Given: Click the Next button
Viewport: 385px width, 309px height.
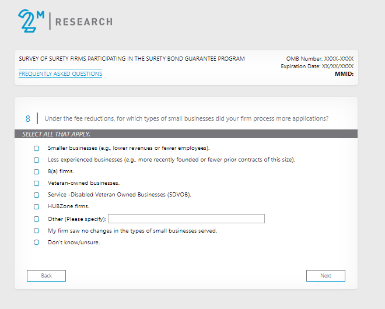Looking at the screenshot, I should pyautogui.click(x=325, y=276).
